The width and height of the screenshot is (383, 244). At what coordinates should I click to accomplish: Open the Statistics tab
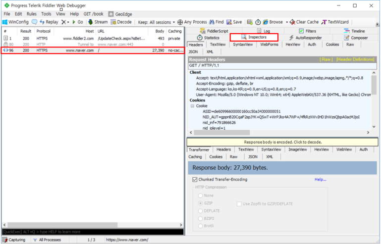pos(209,38)
